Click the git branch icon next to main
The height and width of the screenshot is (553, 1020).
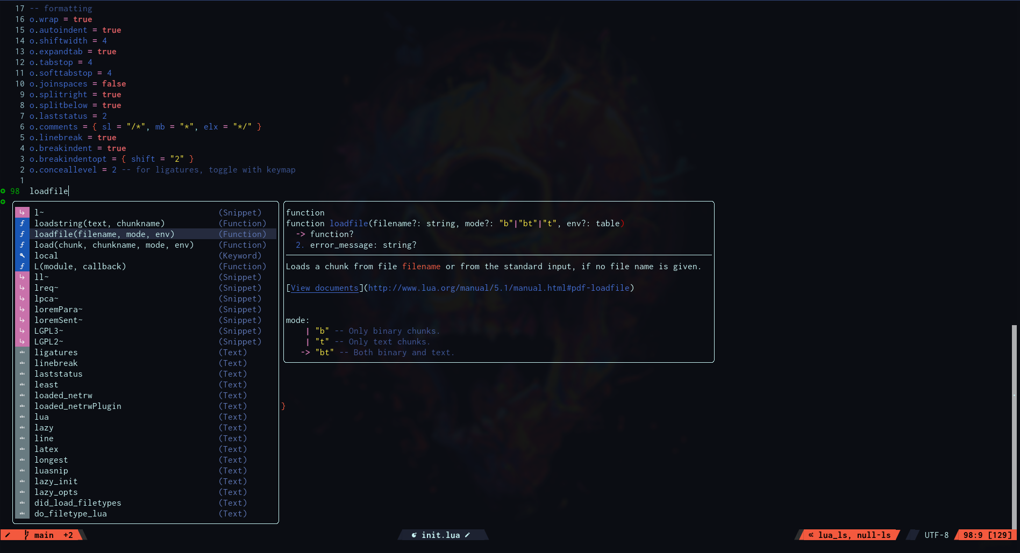26,535
